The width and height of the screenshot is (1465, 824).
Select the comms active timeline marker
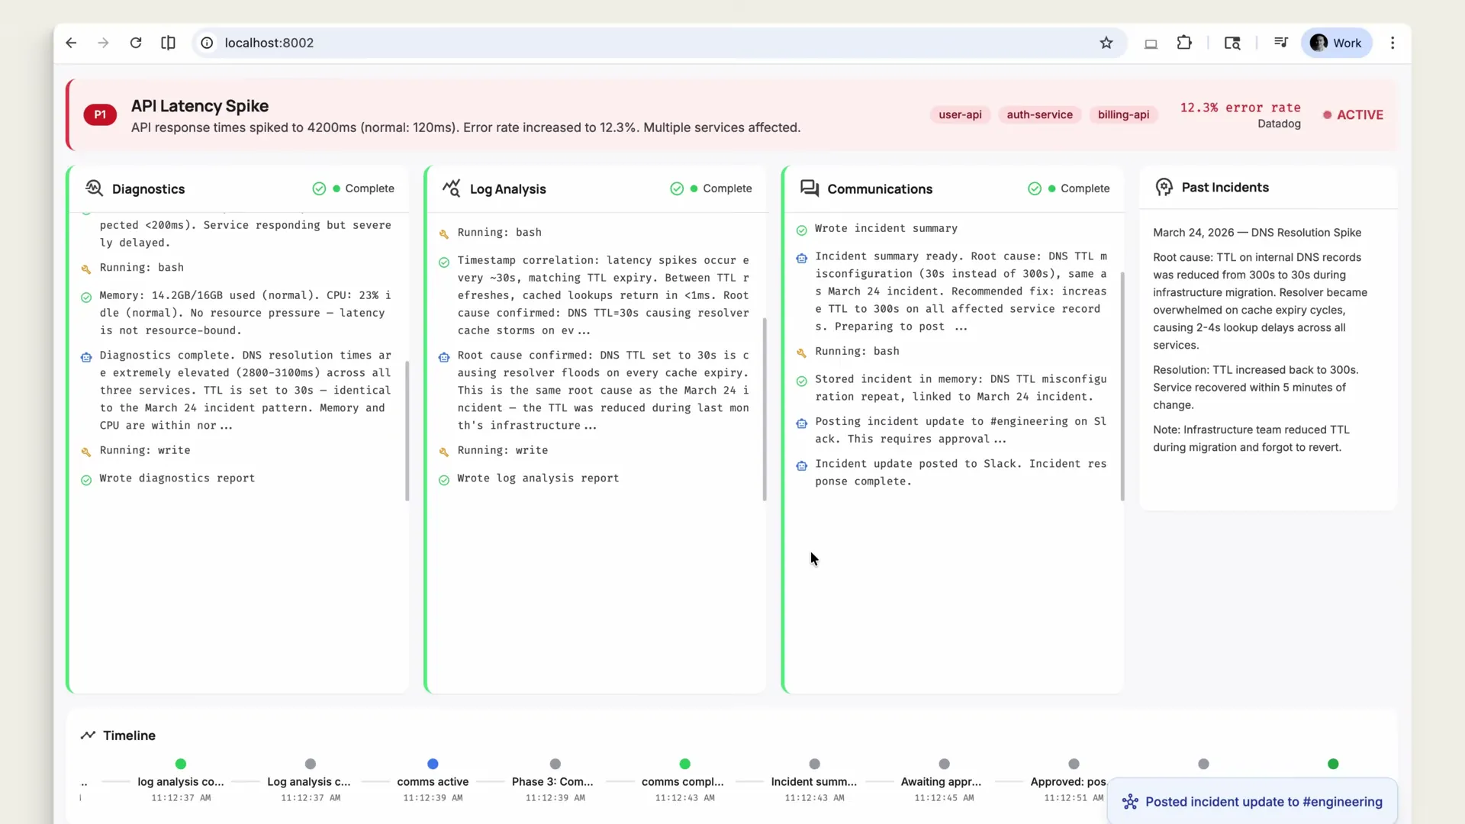coord(433,764)
